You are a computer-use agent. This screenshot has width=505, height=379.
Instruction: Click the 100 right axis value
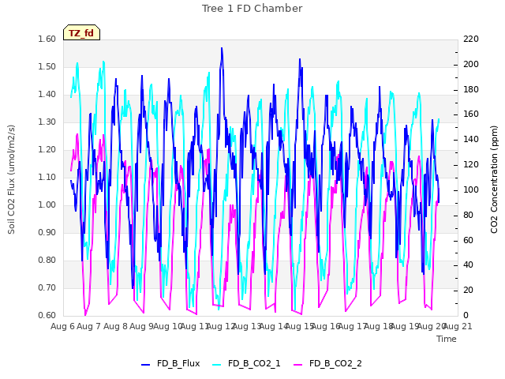pos(471,189)
